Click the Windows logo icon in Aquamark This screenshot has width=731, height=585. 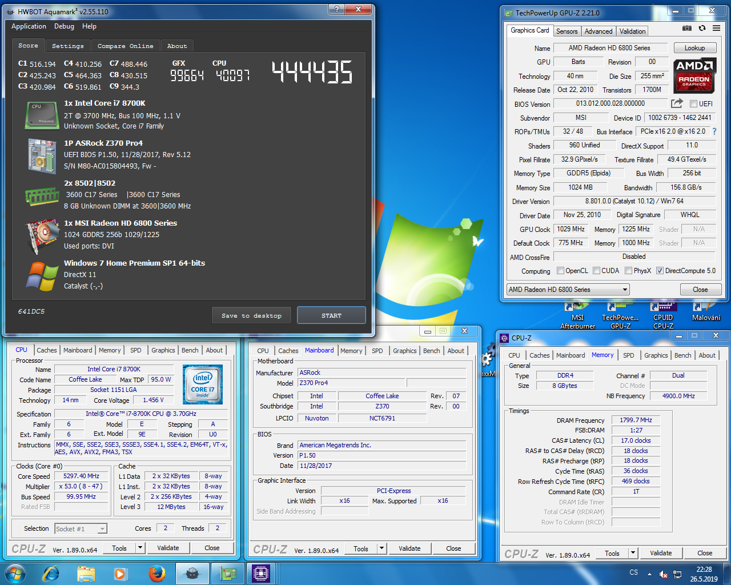[x=42, y=275]
